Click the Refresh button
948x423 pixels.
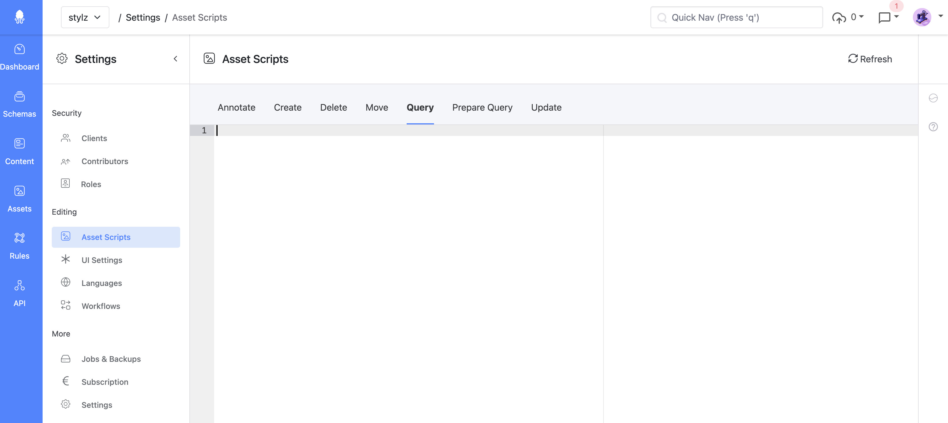870,59
